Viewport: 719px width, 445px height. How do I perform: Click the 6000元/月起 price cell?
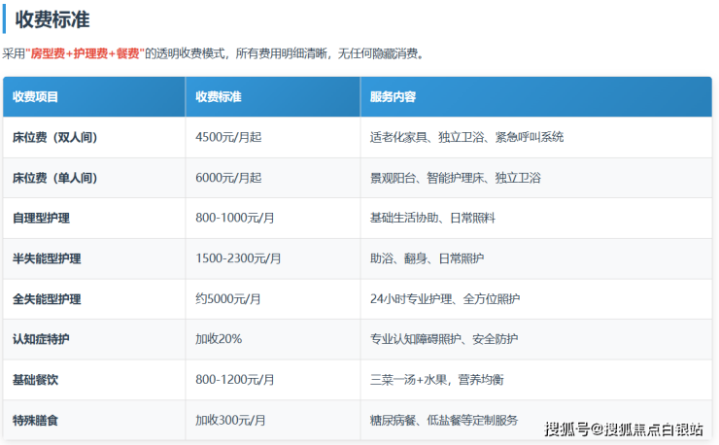coord(228,179)
